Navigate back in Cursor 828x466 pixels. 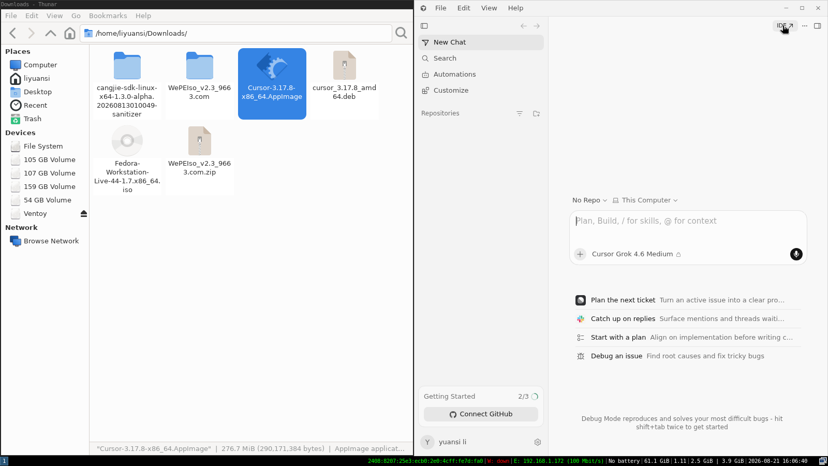pyautogui.click(x=524, y=26)
